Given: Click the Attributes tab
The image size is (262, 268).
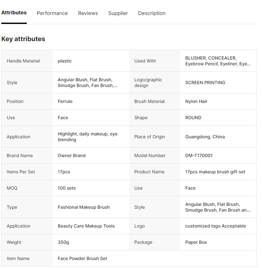Looking at the screenshot, I should 14,13.
